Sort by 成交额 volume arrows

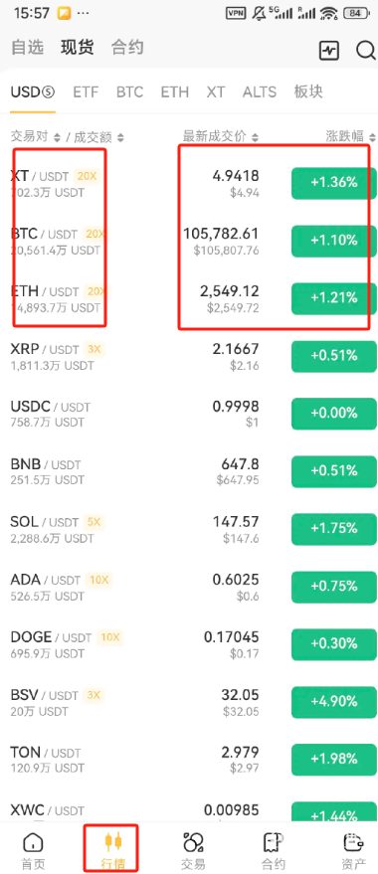tap(120, 137)
